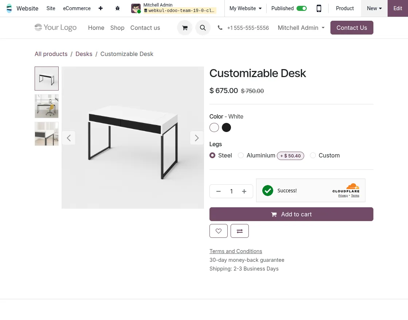This screenshot has height=320, width=408.
Task: Click the Add to cart button
Action: (291, 214)
